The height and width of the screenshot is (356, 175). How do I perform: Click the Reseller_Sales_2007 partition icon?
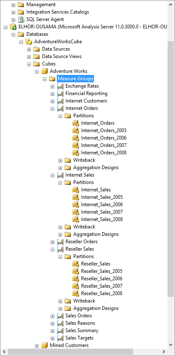click(75, 286)
